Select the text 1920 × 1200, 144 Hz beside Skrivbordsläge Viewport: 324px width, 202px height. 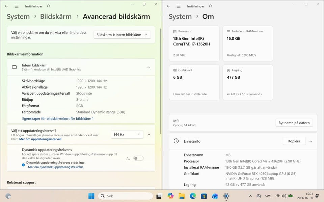click(91, 81)
